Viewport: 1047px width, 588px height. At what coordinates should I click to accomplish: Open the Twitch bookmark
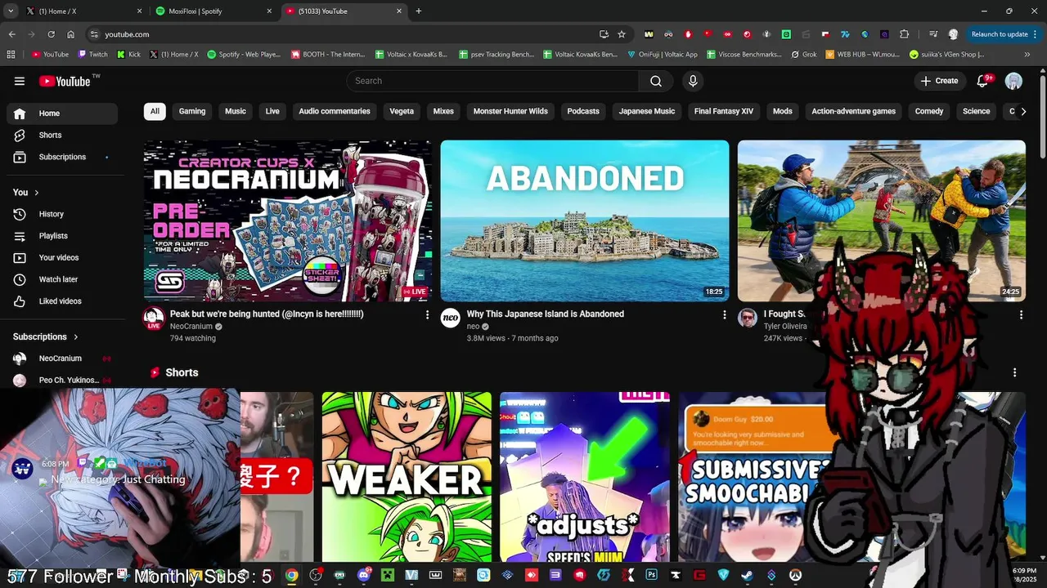coord(92,55)
